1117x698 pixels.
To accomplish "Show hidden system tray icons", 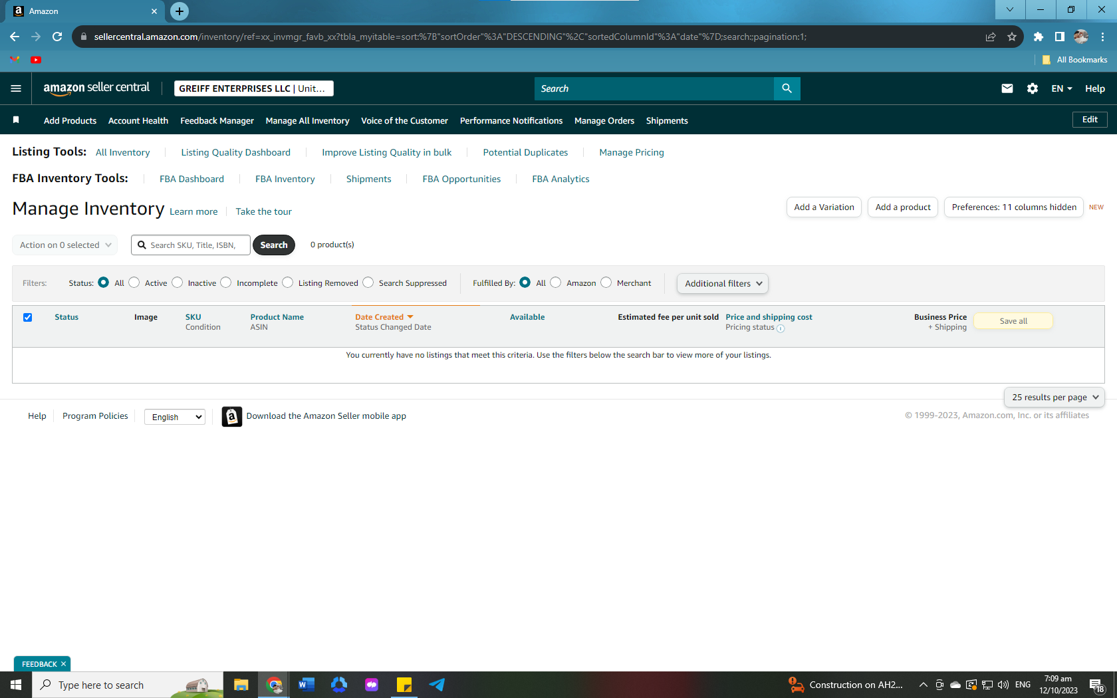I will [x=924, y=685].
